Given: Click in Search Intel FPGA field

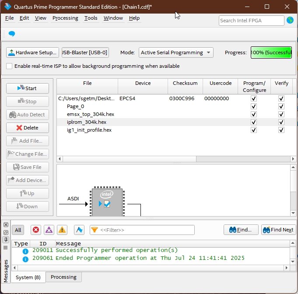Looking at the screenshot, I should (x=251, y=21).
